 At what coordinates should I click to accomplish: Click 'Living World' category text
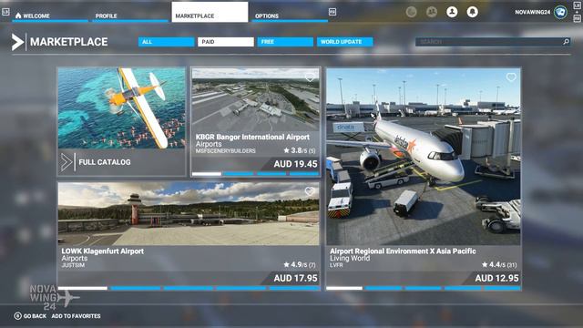click(350, 258)
